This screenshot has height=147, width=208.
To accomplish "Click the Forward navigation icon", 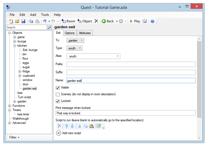I will [121, 21].
